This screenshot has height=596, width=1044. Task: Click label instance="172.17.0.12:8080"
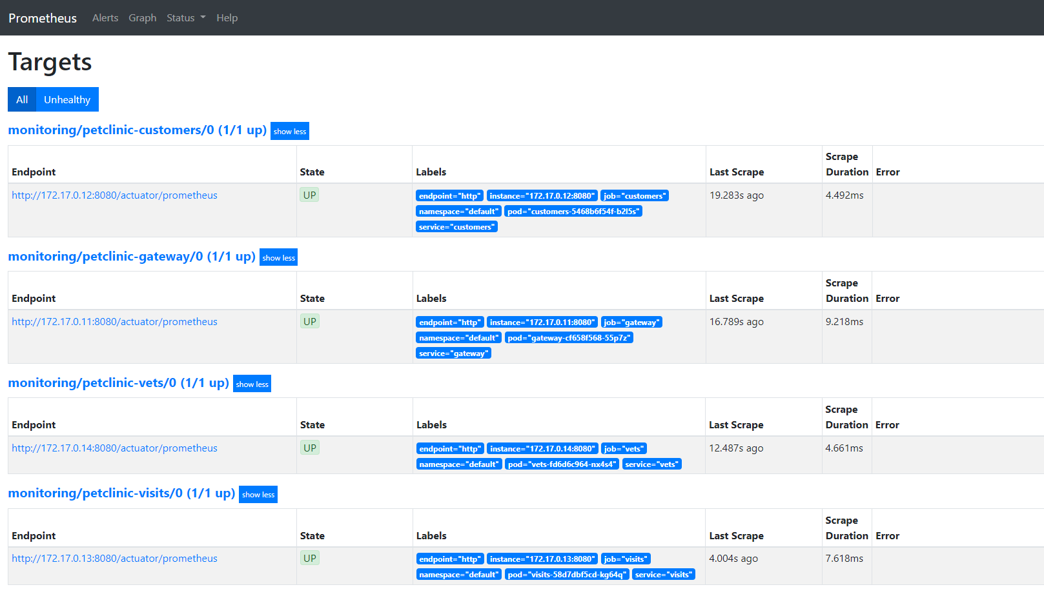coord(542,196)
